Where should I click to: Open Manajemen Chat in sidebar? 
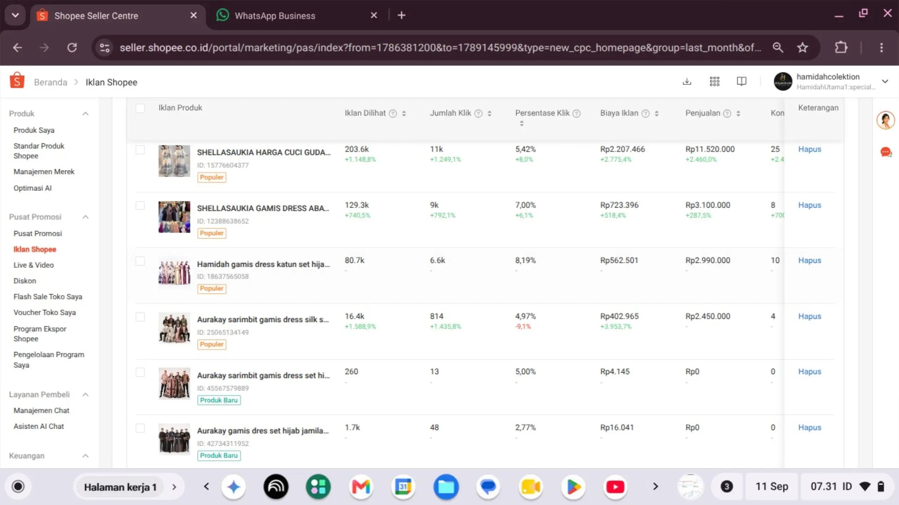41,410
